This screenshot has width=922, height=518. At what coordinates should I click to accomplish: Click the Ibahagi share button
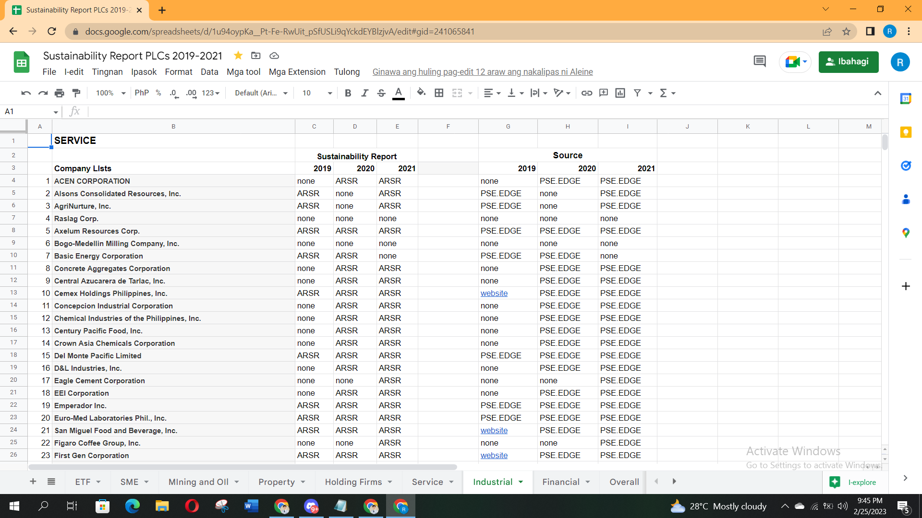click(849, 62)
